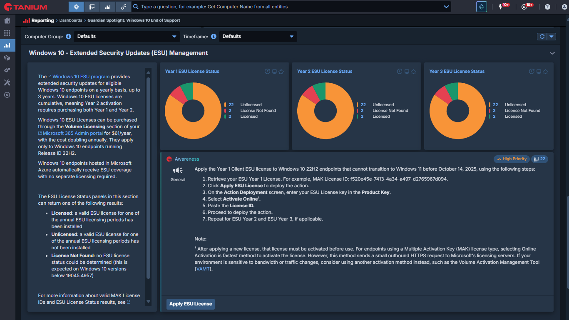Open the help question mark icon
Image resolution: width=569 pixels, height=320 pixels.
(547, 7)
